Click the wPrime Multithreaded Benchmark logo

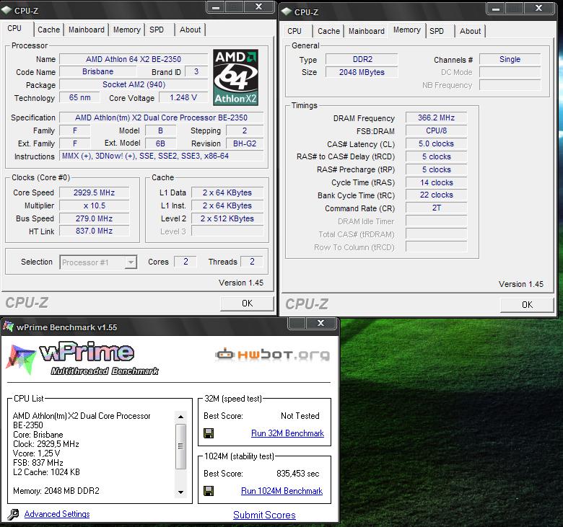pos(82,358)
